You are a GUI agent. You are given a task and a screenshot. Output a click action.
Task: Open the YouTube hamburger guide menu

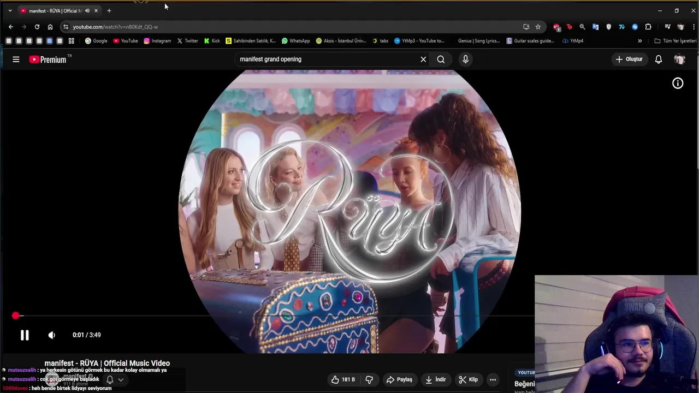[x=16, y=59]
